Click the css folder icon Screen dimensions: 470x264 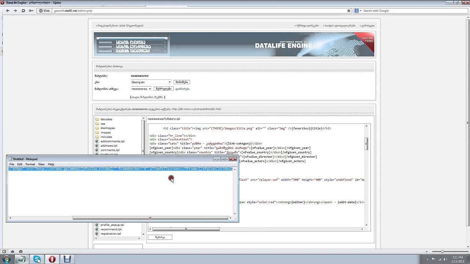tap(97, 124)
